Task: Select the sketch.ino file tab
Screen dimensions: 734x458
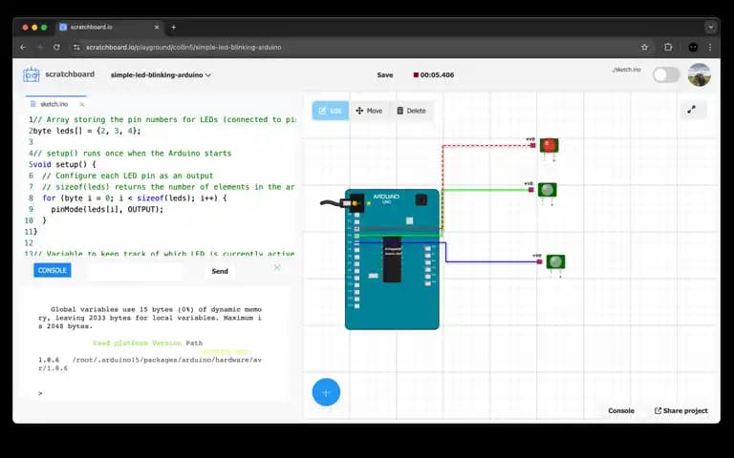Action: pyautogui.click(x=54, y=104)
